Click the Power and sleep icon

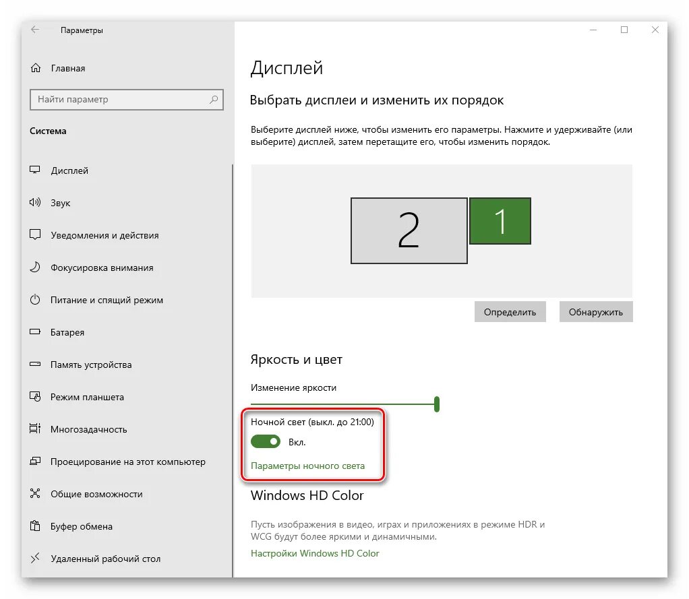(34, 299)
